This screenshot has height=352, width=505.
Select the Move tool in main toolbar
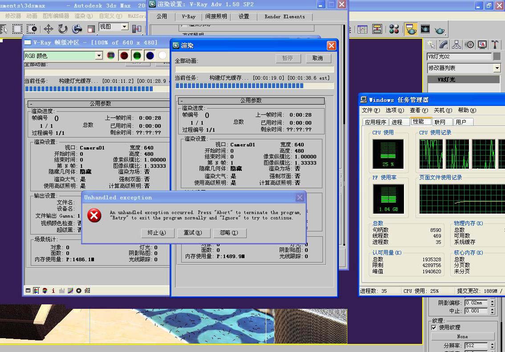point(48,29)
